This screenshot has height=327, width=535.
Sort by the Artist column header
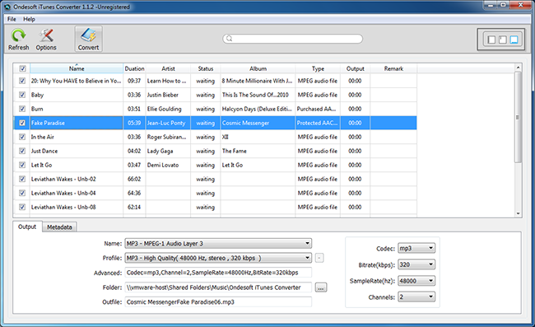[x=168, y=68]
